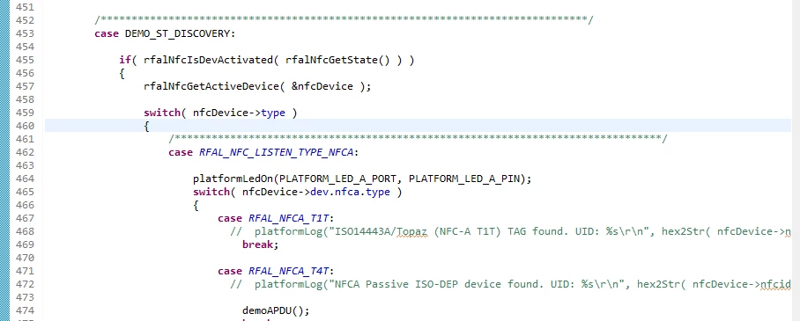This screenshot has height=321, width=800.
Task: Click the RFAL_NFCA_T1T case constant
Action: [288, 219]
